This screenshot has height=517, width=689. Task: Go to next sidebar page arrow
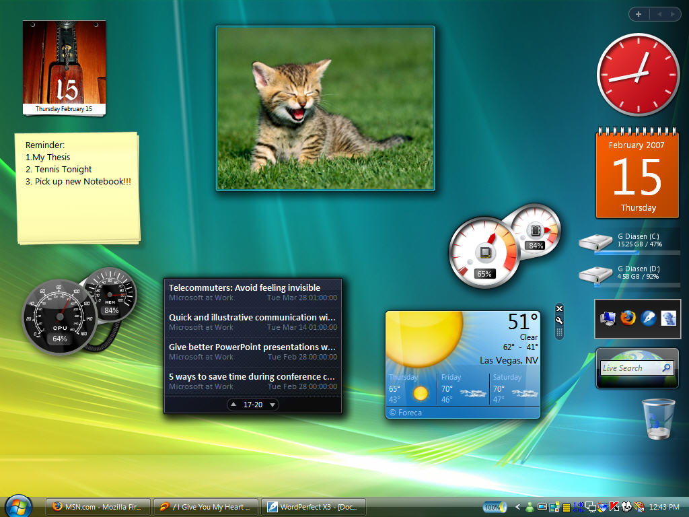click(672, 14)
